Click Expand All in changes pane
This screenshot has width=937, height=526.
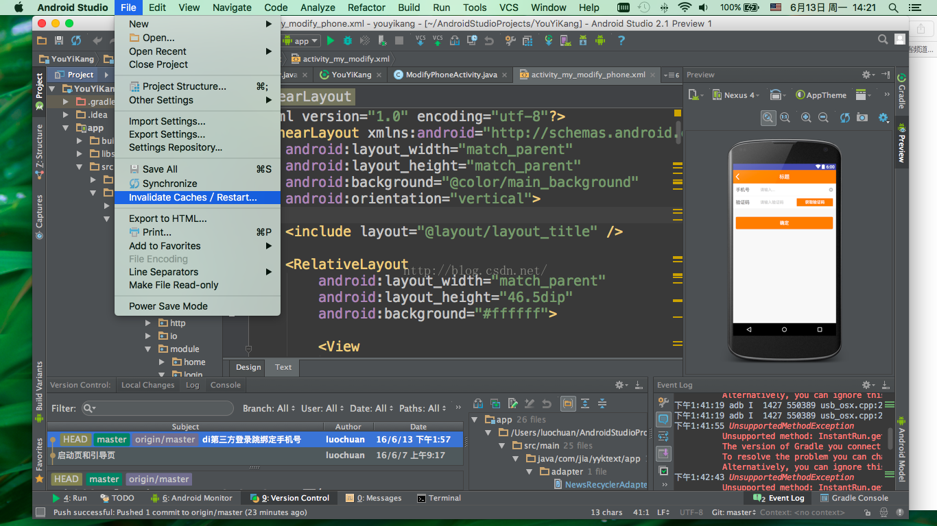click(584, 403)
